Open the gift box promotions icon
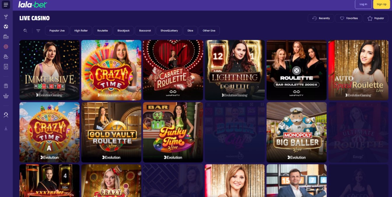This screenshot has height=197, width=392. click(x=6, y=86)
